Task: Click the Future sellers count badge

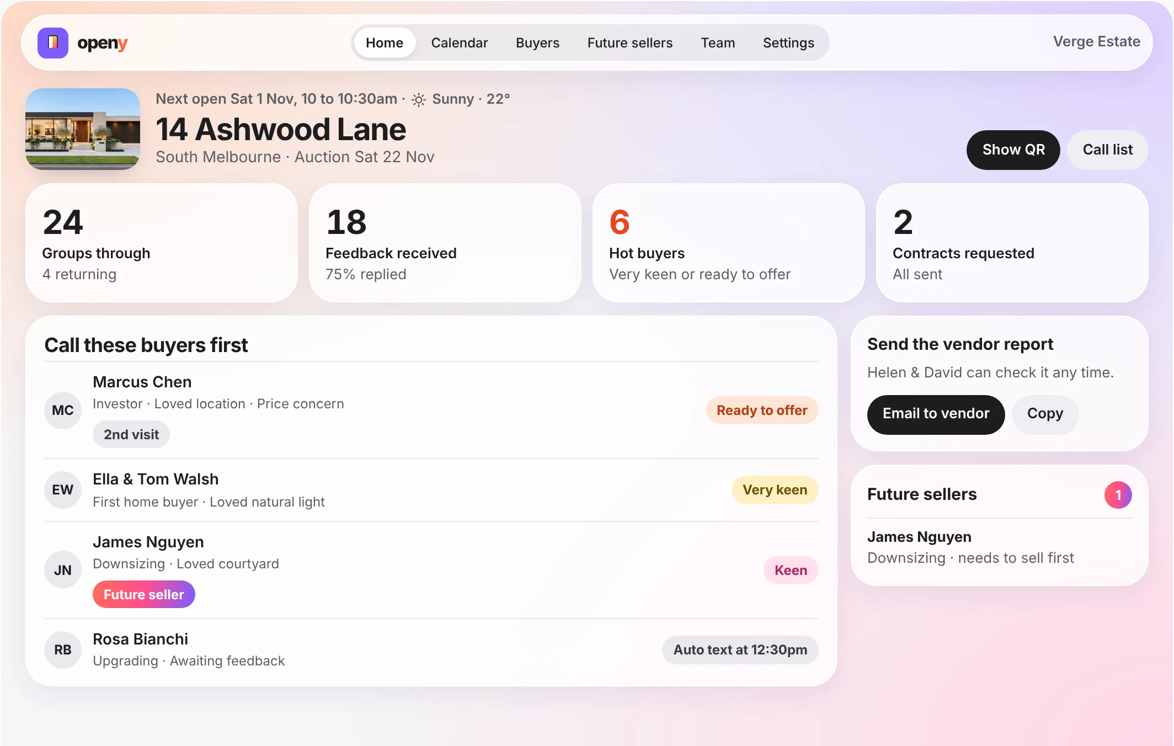Action: 1118,495
